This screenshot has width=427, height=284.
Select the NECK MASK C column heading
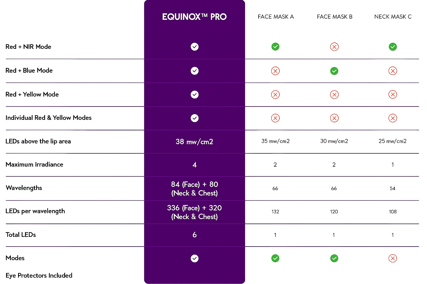coord(393,17)
